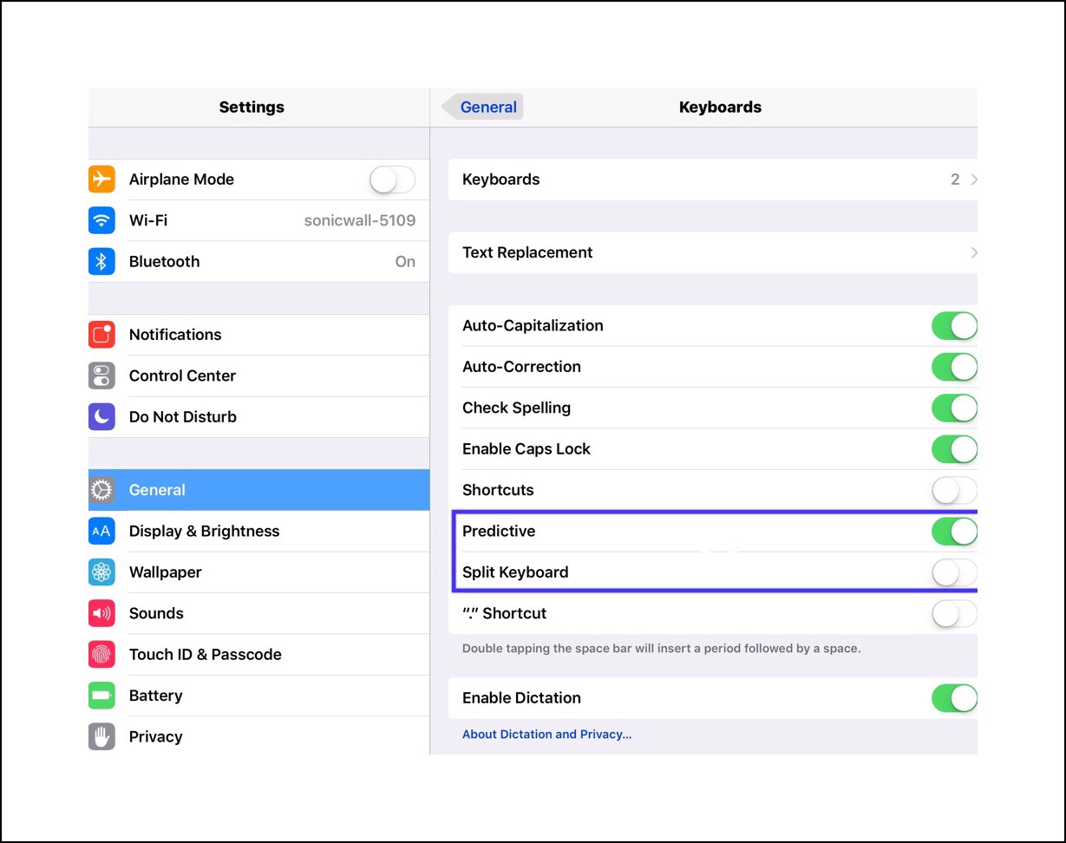The height and width of the screenshot is (843, 1066).
Task: Disable the Auto-Correction toggle
Action: point(953,367)
